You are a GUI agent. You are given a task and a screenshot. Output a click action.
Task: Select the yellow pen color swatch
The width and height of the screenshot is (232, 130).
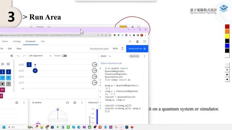click(x=227, y=36)
